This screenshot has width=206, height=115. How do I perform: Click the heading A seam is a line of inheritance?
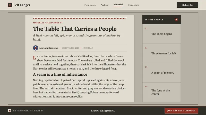point(60,74)
